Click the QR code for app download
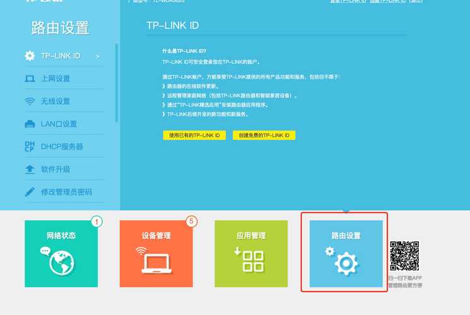Screen dimensions: 470x315 pos(405,256)
